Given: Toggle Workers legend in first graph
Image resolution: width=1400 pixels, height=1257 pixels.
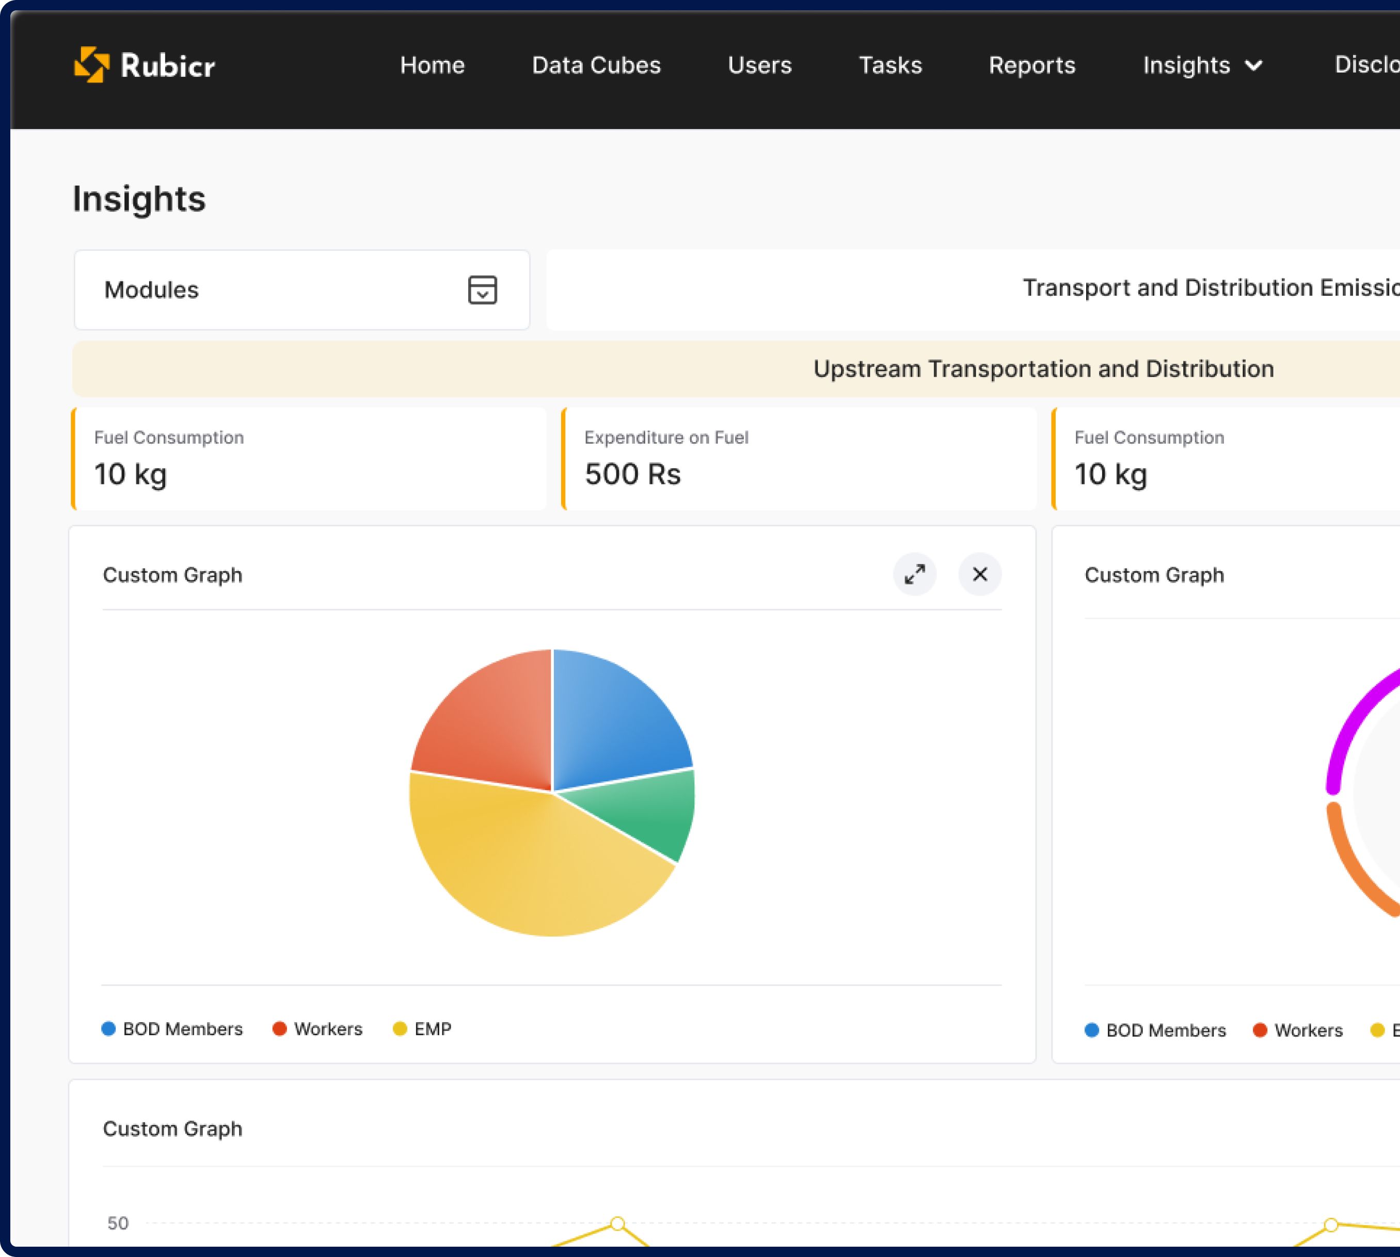Looking at the screenshot, I should coord(317,1029).
